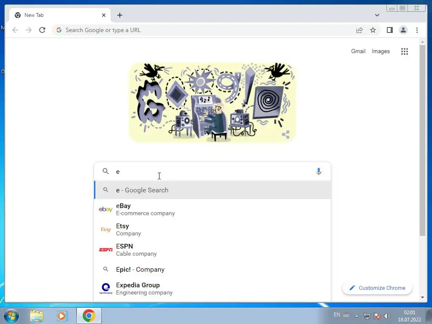Open Windows Media Player taskbar icon
This screenshot has width=432, height=324.
point(62,316)
